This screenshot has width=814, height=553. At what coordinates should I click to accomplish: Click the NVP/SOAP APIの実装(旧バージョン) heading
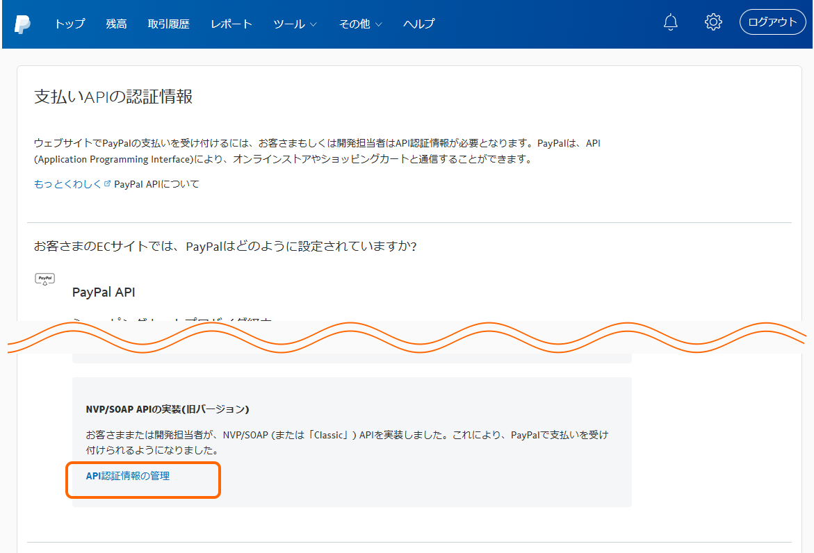[x=168, y=408]
